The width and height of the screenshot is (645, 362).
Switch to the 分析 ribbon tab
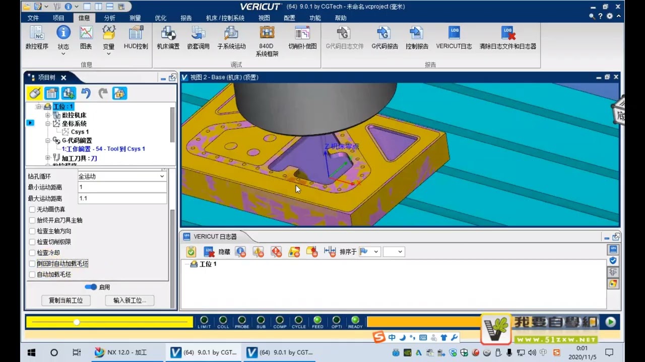point(109,18)
